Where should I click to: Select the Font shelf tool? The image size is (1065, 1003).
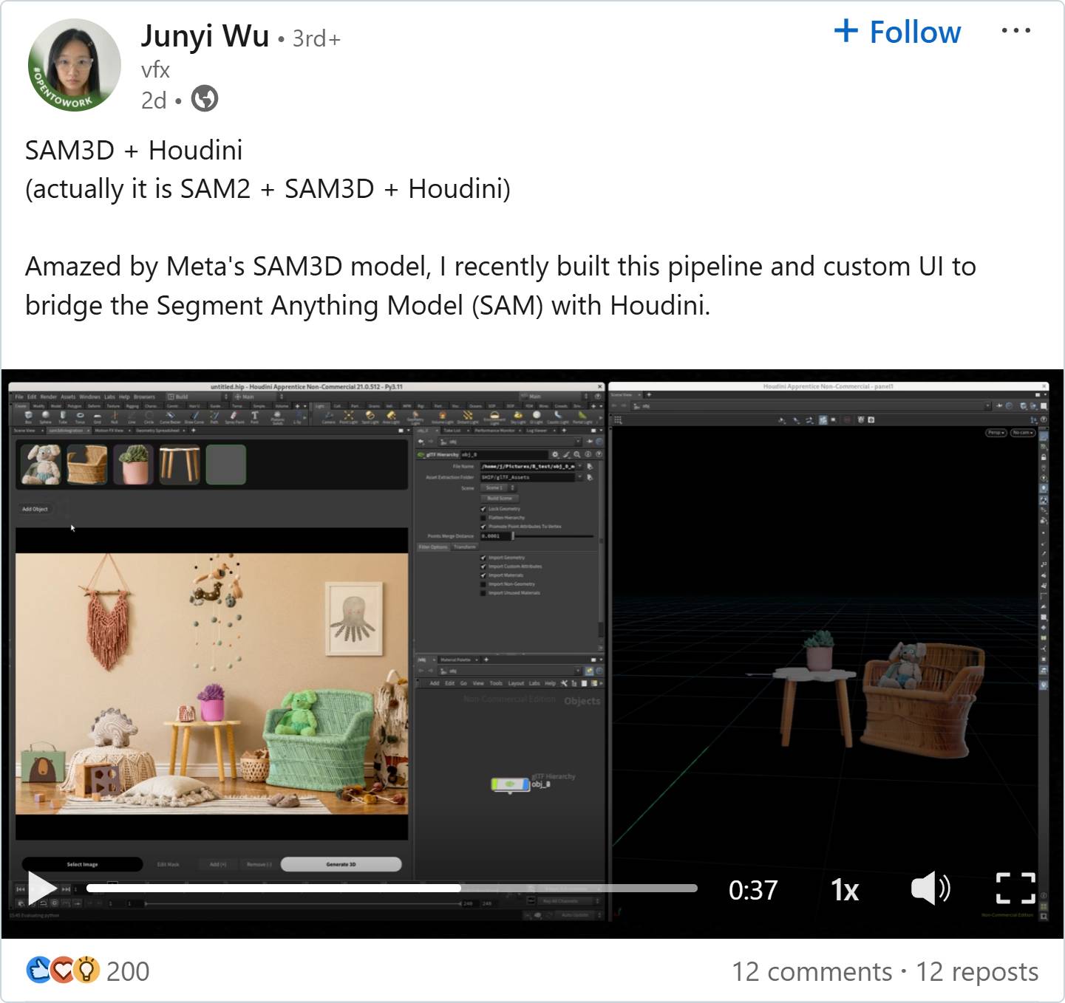tap(254, 417)
